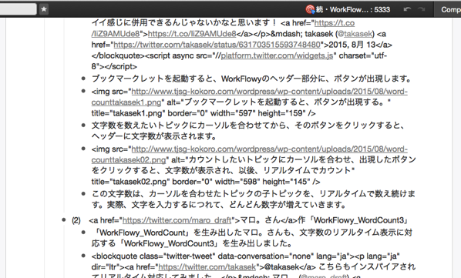Click the text '8"></script>'
Screen dimensions: 461x278
114,66
